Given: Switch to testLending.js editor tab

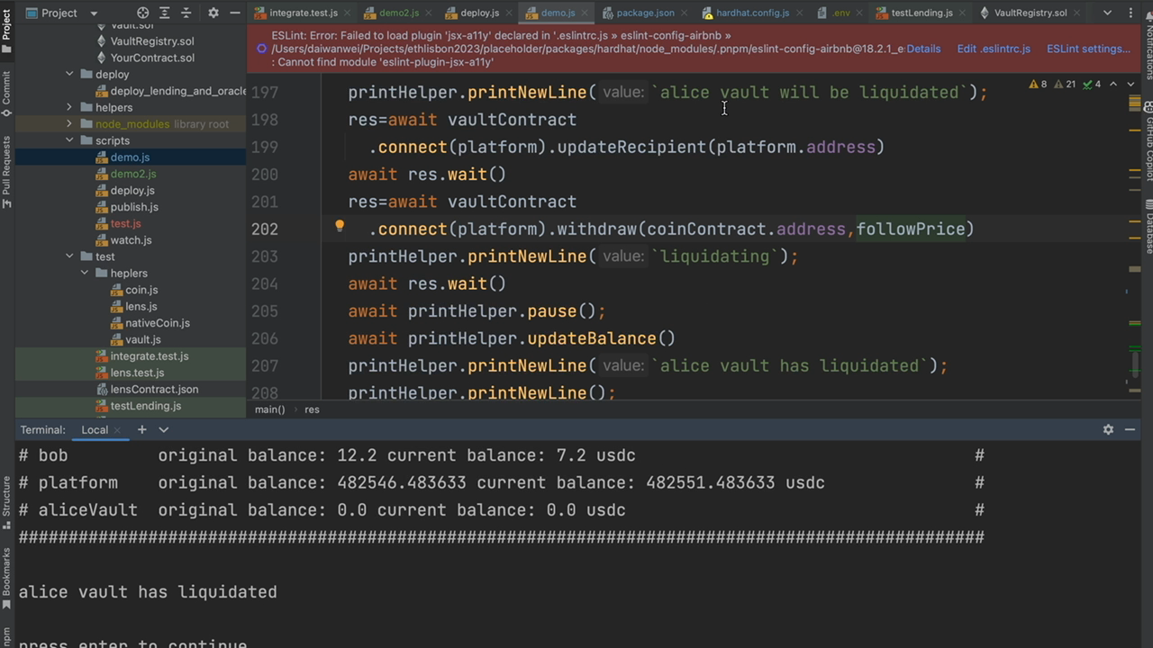Looking at the screenshot, I should [x=921, y=13].
